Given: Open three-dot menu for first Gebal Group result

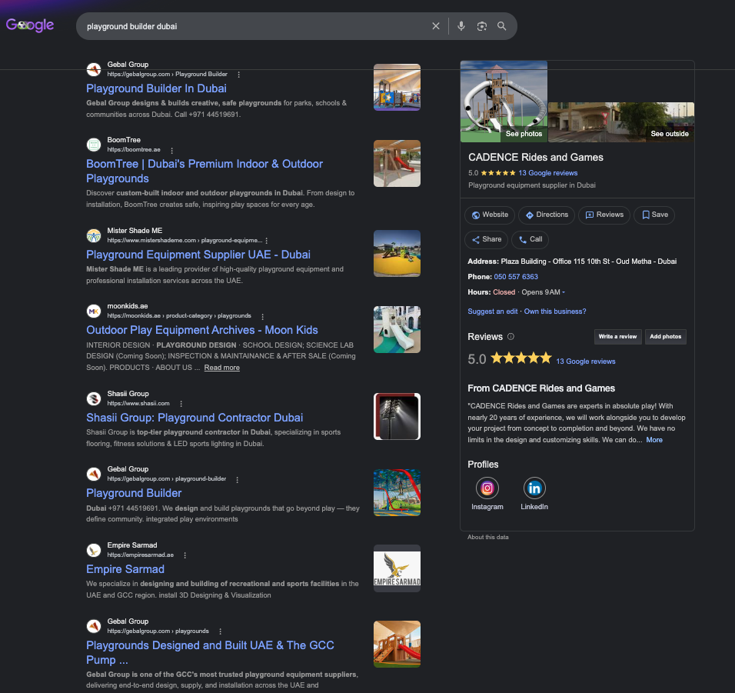Looking at the screenshot, I should click(x=239, y=75).
